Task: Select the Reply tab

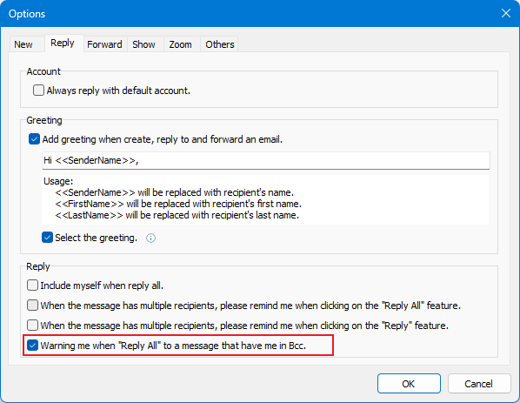Action: tap(63, 44)
